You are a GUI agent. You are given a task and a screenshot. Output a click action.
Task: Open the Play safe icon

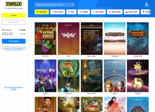click(146, 5)
